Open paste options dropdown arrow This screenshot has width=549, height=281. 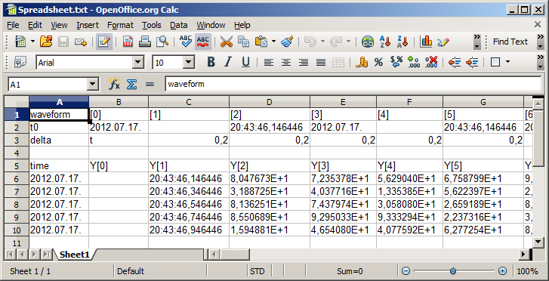tap(273, 42)
